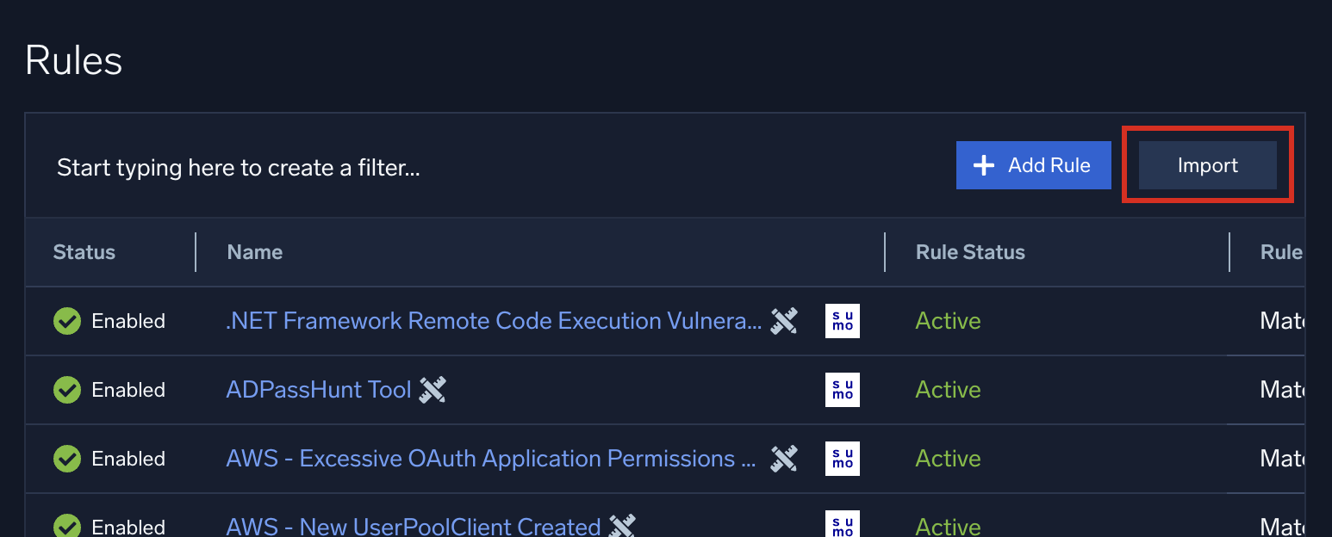Click the tools icon beside .NET Framework rule
Viewport: 1332px width, 537px height.
tap(783, 321)
